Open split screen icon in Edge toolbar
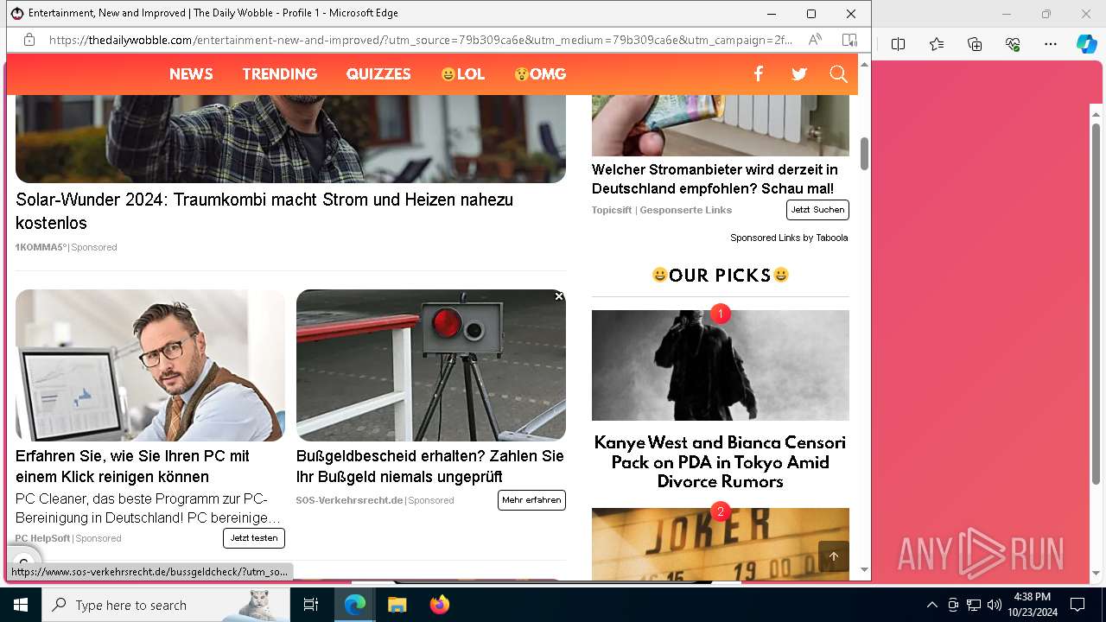This screenshot has height=622, width=1106. pyautogui.click(x=898, y=44)
